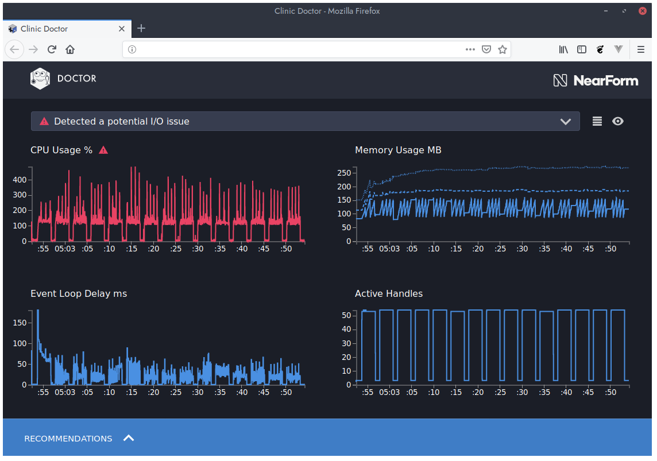Click the CPU Usage % chart title
Image resolution: width=657 pixels, height=461 pixels.
(61, 150)
